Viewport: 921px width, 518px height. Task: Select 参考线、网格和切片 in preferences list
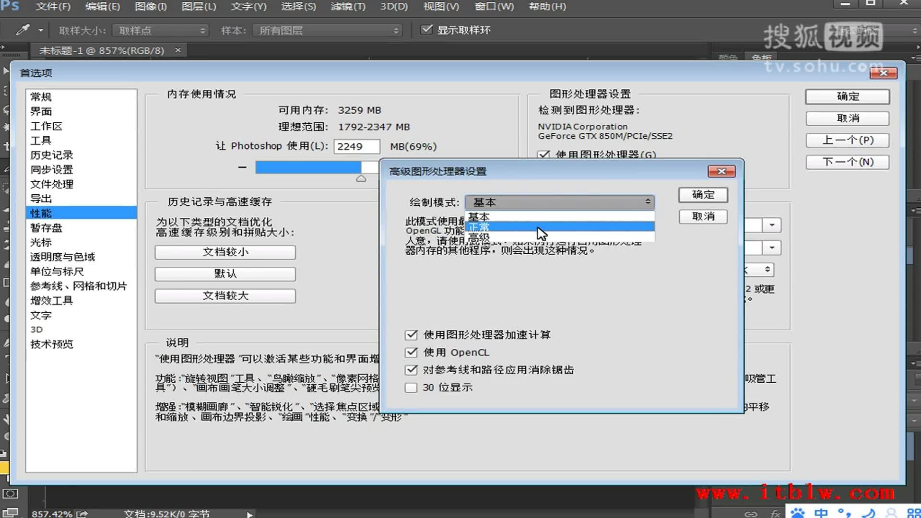click(x=81, y=286)
